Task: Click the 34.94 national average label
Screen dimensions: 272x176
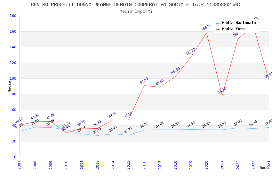Action: coord(191,124)
